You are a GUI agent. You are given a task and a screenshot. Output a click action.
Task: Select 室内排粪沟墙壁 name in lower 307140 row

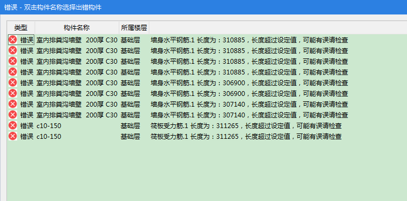[x=77, y=115]
